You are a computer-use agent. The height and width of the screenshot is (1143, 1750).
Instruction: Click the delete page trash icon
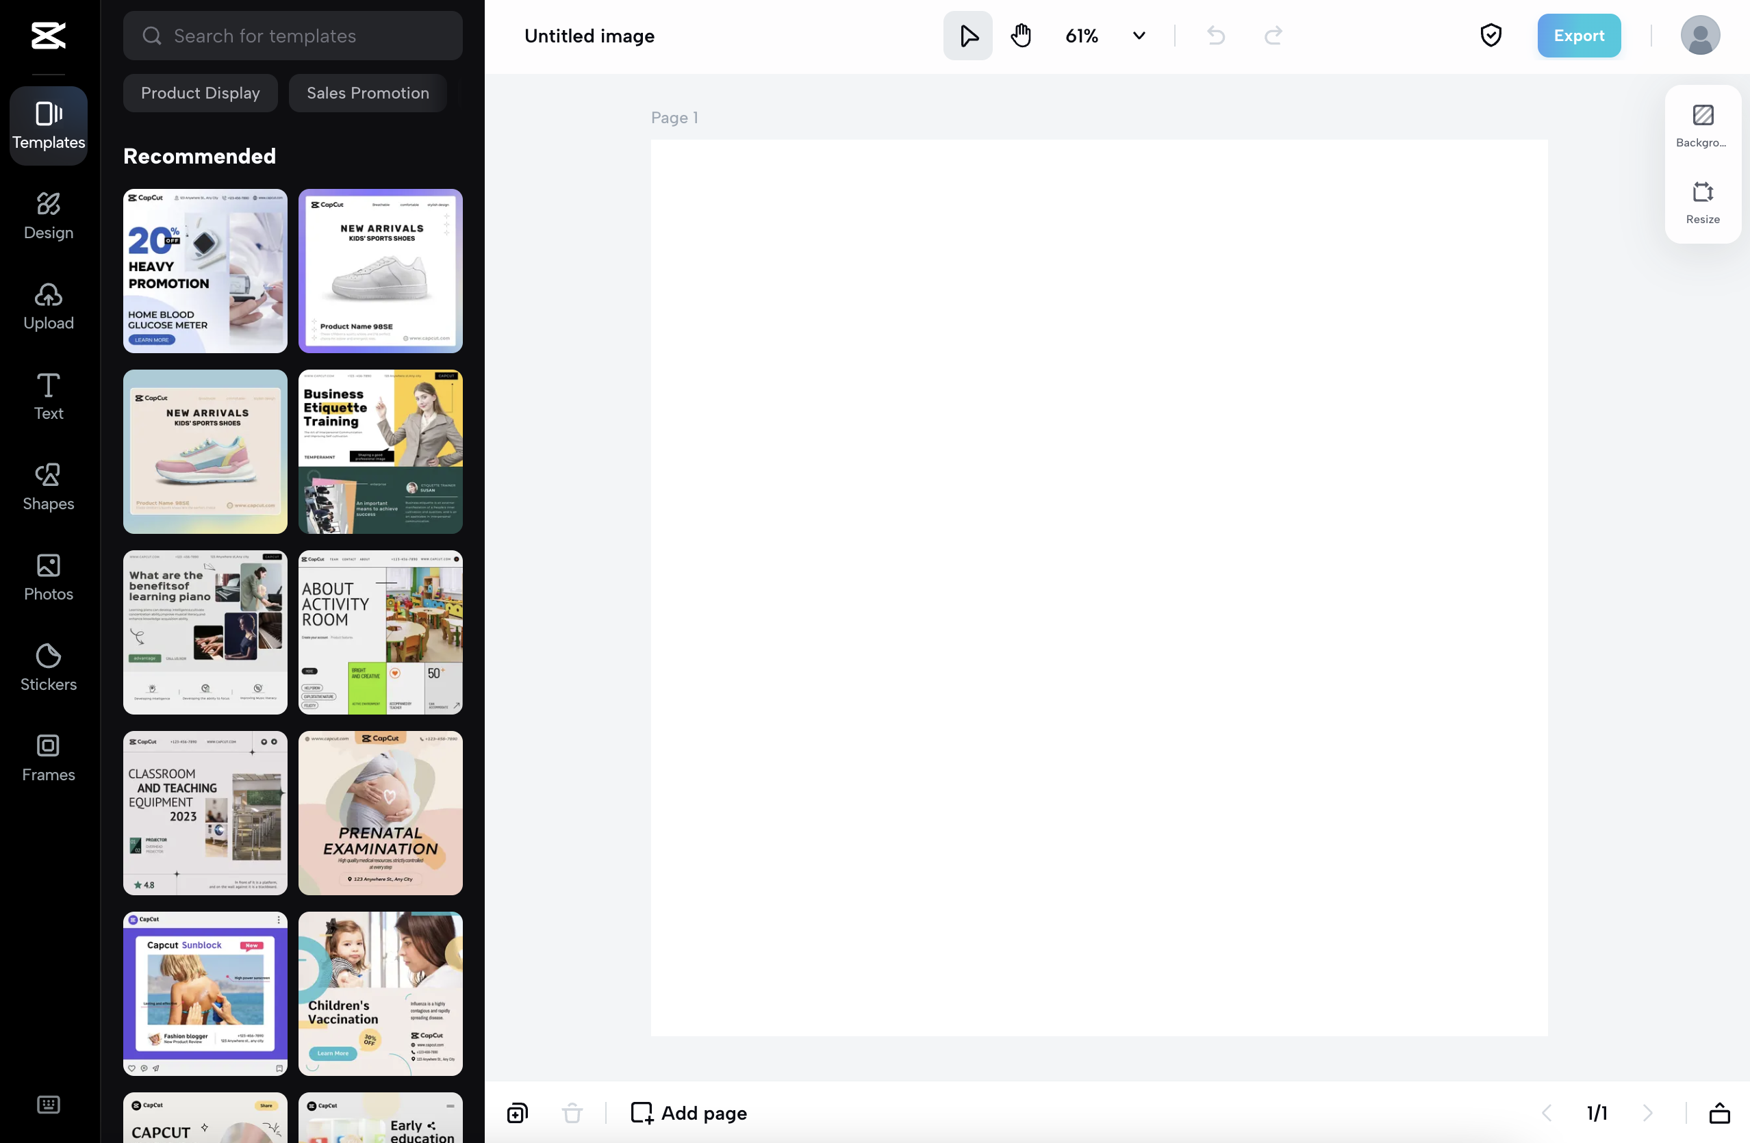(572, 1113)
